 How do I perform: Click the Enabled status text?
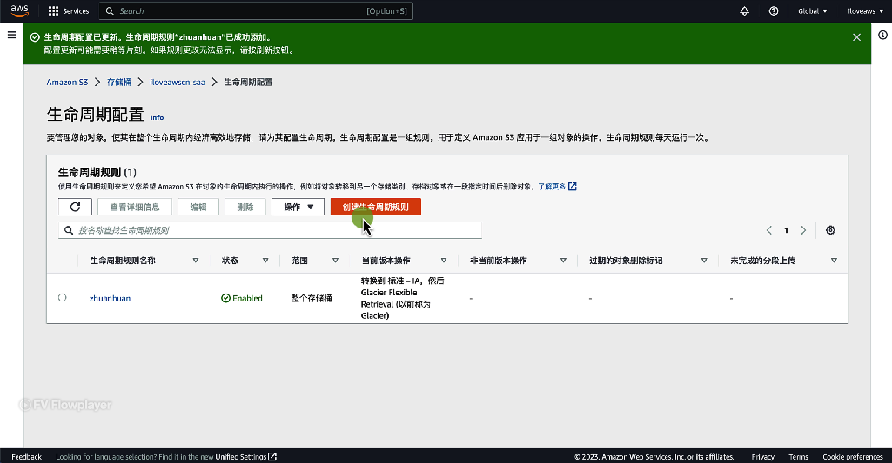click(x=247, y=298)
